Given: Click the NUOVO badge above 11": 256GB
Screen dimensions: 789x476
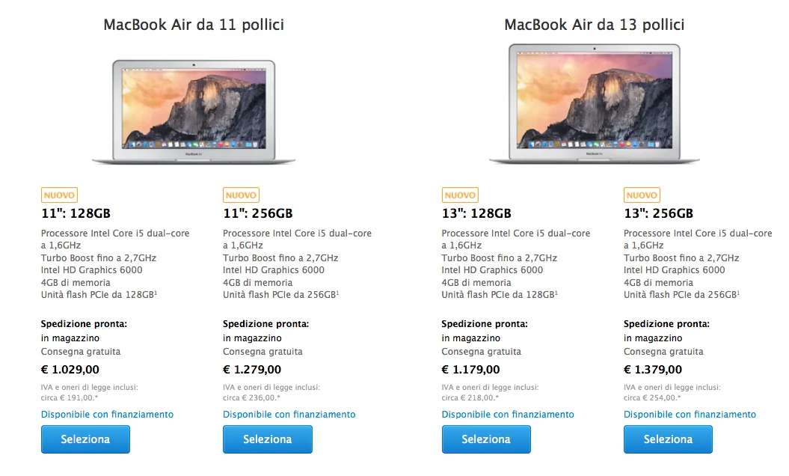Looking at the screenshot, I should pyautogui.click(x=241, y=195).
